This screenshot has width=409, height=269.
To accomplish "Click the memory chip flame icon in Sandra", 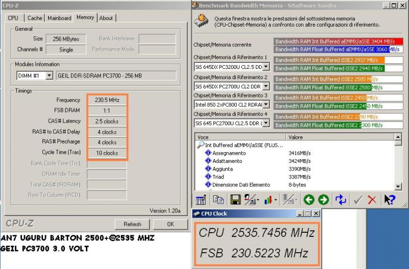I will coord(201,21).
